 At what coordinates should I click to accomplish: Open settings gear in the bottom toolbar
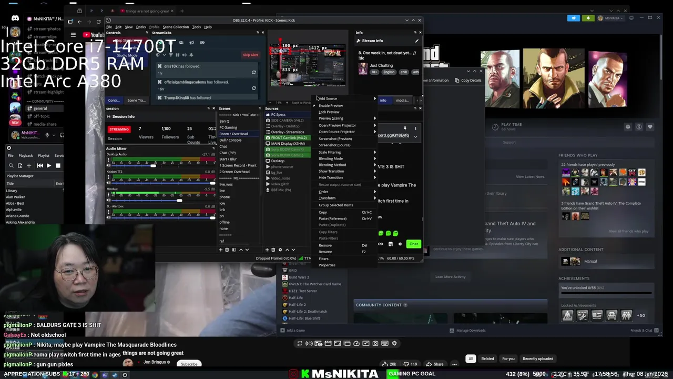click(394, 343)
